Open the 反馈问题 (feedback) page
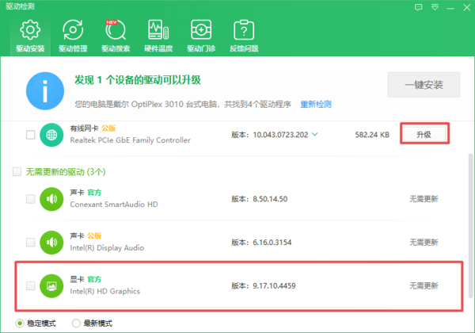The width and height of the screenshot is (475, 333). click(x=244, y=36)
